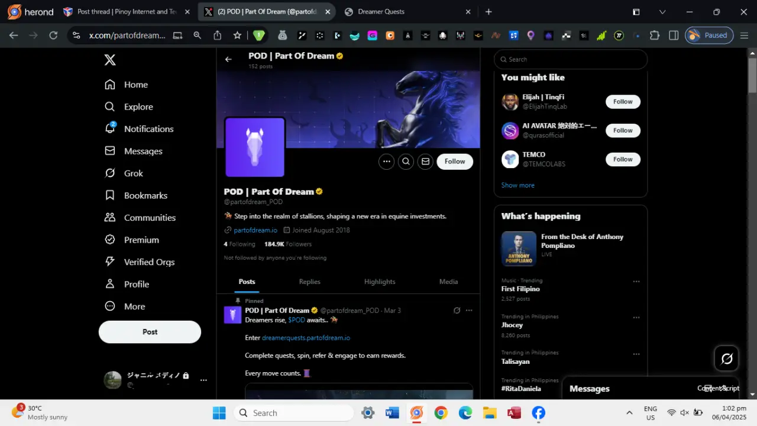Open browser extensions puzzle icon
Viewport: 757px width, 426px height.
pos(655,35)
